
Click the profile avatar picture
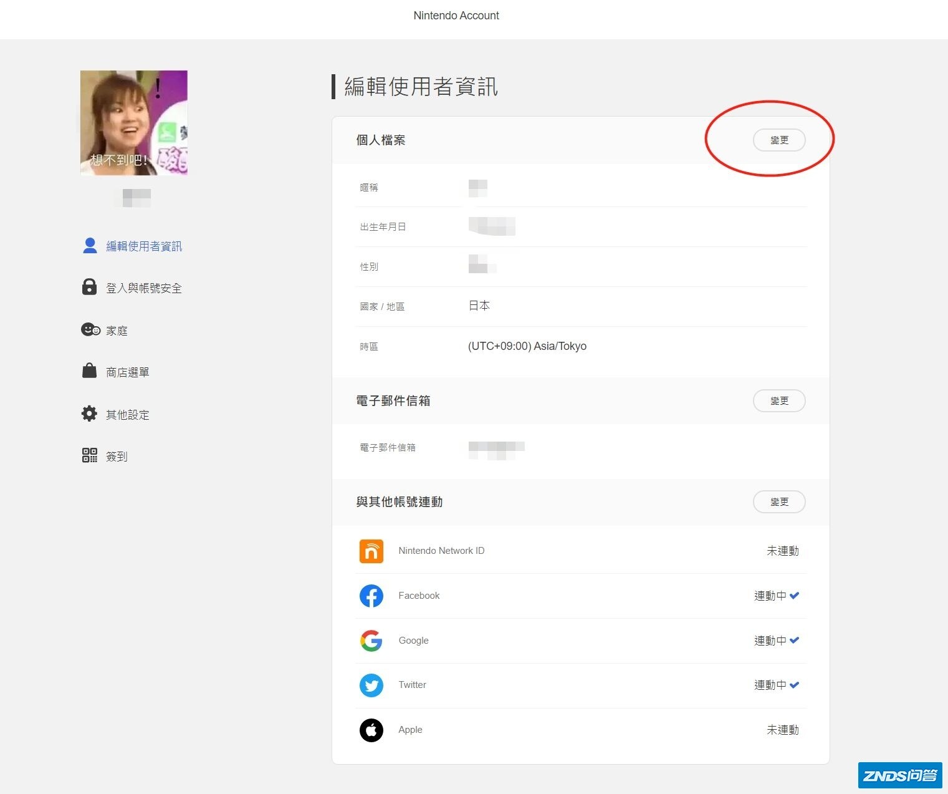click(134, 123)
